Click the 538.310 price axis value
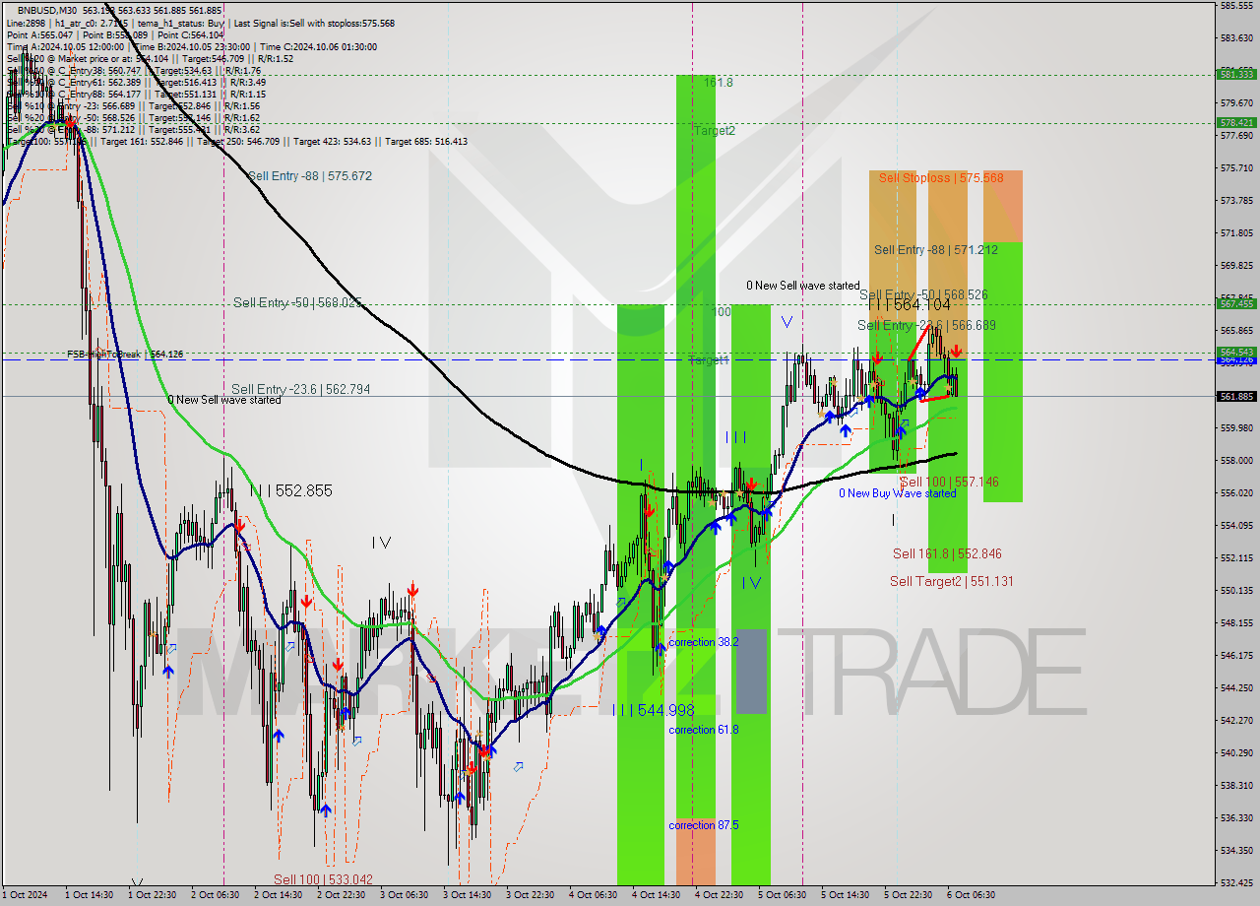 click(1236, 785)
